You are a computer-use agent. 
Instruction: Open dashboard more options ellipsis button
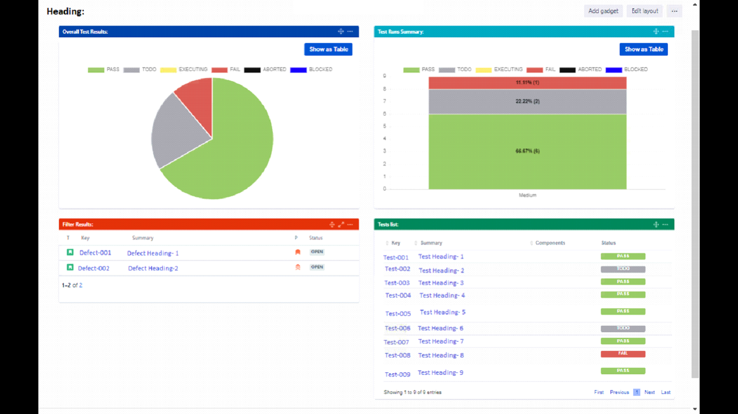tap(674, 11)
